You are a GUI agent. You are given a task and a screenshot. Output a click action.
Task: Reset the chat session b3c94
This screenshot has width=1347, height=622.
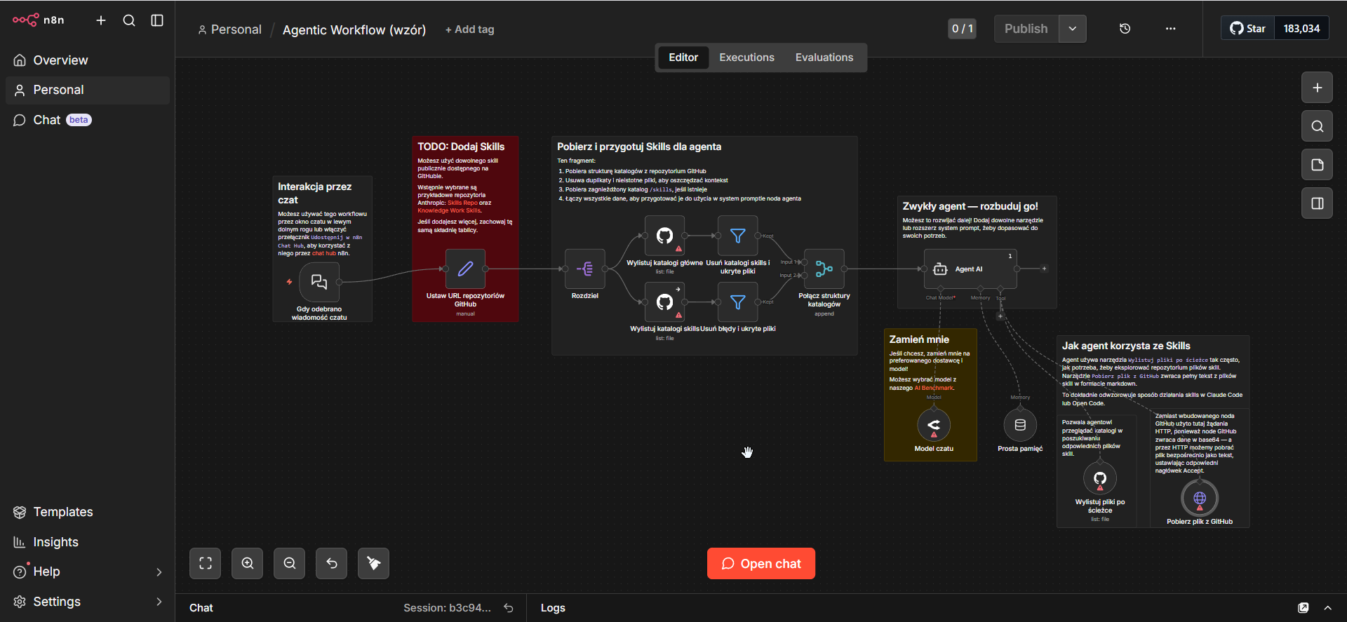[x=509, y=608]
